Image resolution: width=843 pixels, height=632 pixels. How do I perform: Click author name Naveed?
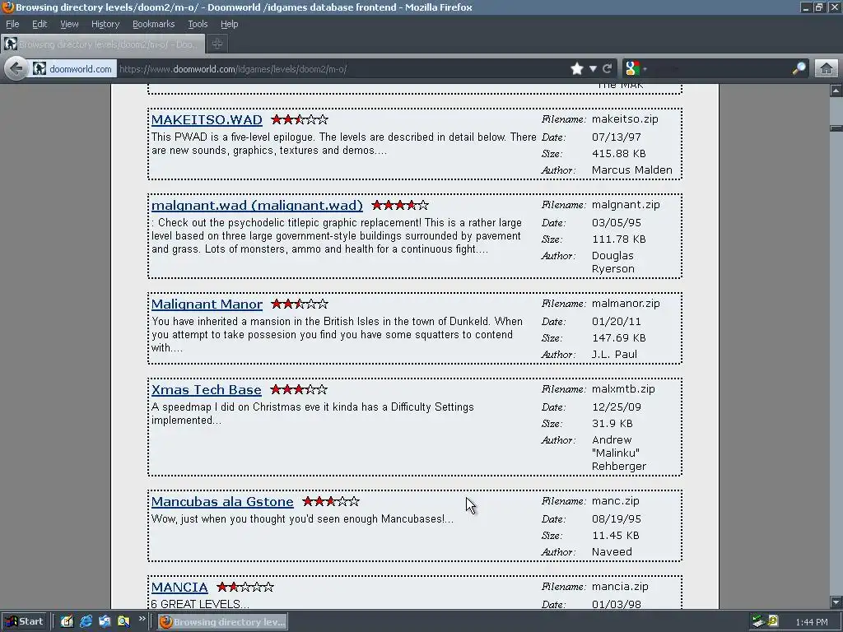612,551
